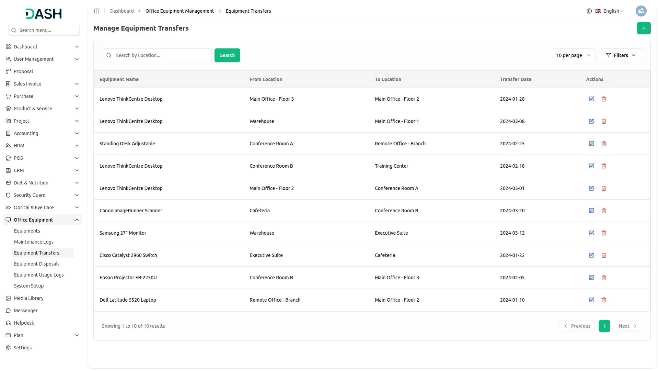The image size is (659, 371).
Task: Go to Equipment Disposals page
Action: pyautogui.click(x=37, y=264)
